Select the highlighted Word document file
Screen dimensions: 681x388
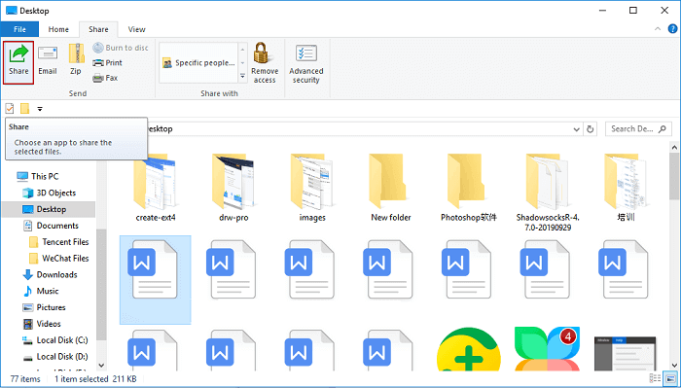coord(155,280)
